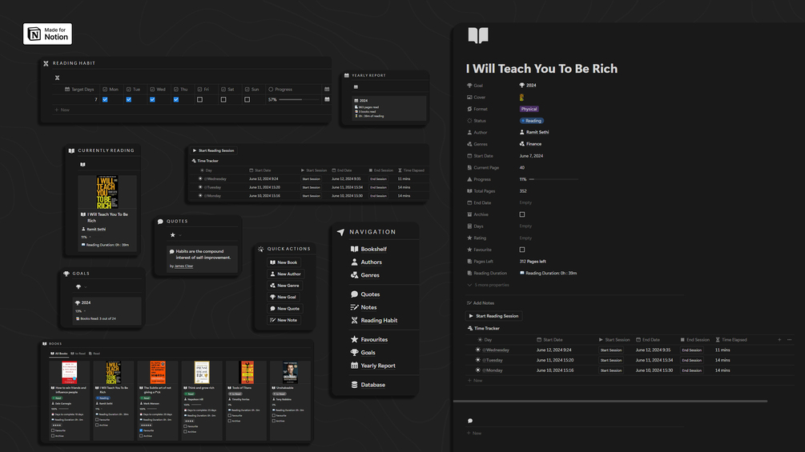The width and height of the screenshot is (805, 452).
Task: Open the Tools of Titans book cover
Action: tap(248, 373)
